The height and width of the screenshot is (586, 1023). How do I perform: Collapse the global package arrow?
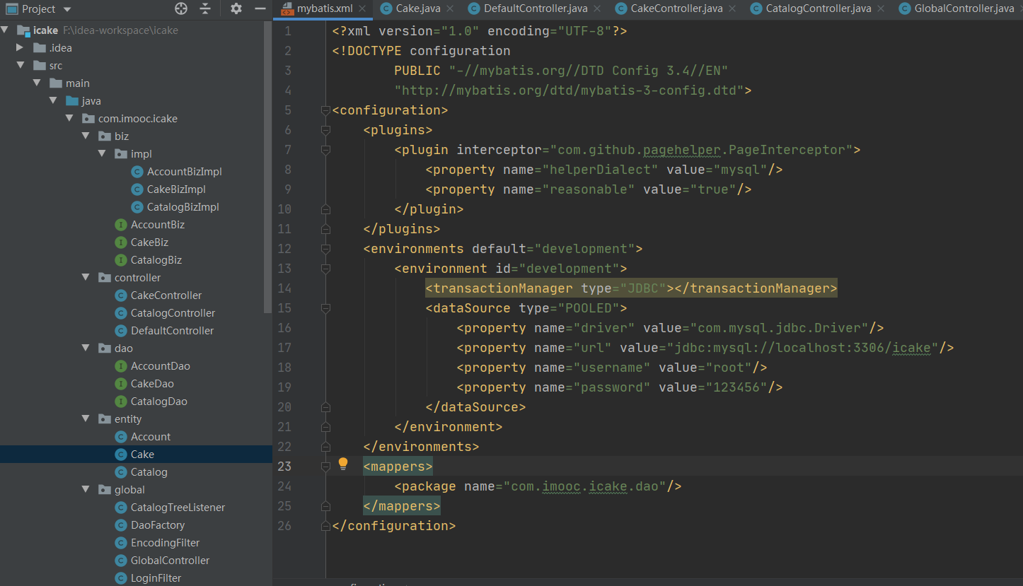click(x=85, y=490)
